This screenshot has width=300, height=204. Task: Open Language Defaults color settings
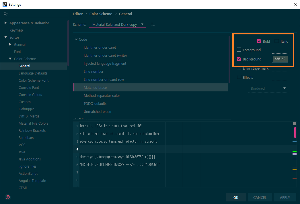[x=33, y=73]
